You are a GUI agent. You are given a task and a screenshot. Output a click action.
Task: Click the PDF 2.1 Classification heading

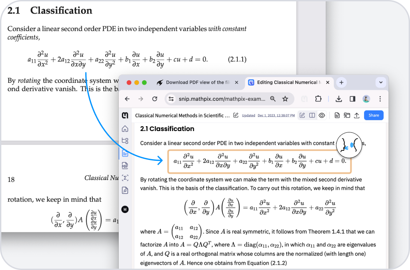point(49,11)
